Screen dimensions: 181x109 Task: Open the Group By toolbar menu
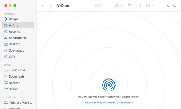119,6
